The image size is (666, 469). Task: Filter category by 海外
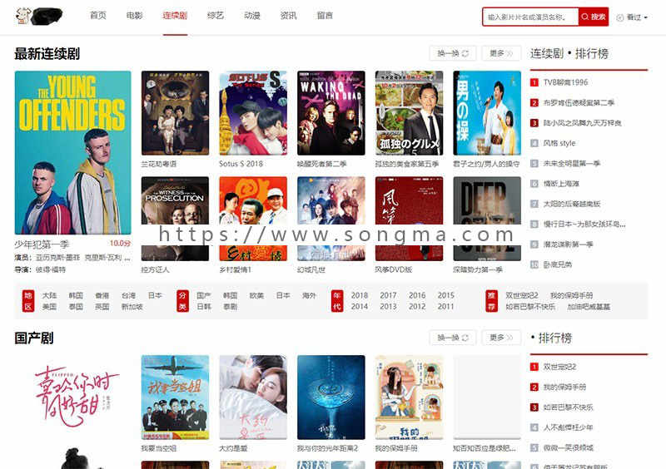click(309, 295)
